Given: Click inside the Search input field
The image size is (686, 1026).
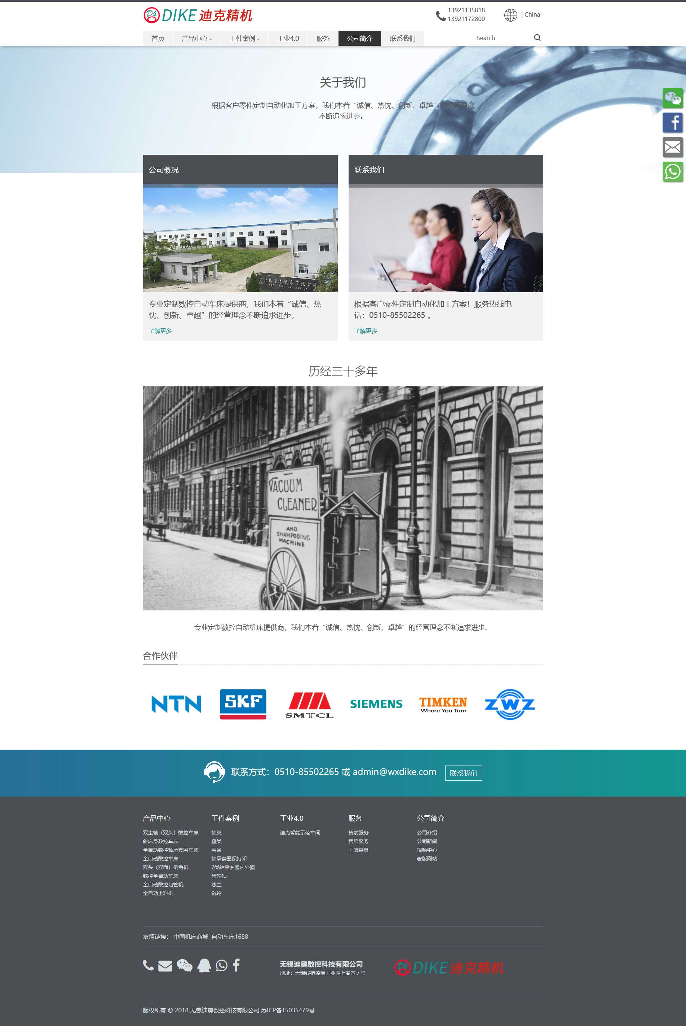Looking at the screenshot, I should 501,38.
